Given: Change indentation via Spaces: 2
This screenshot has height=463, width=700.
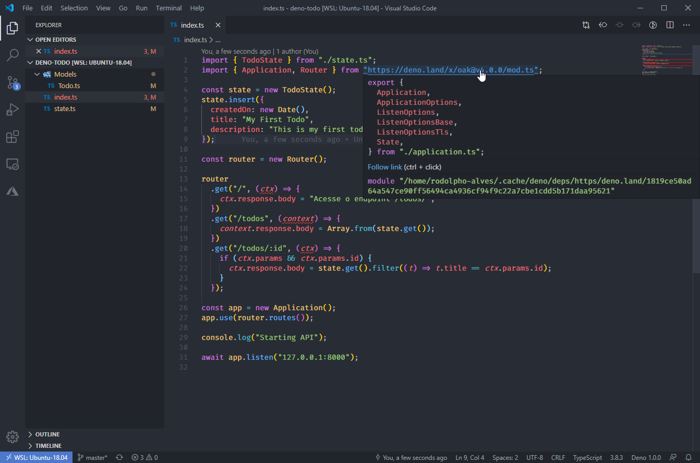Looking at the screenshot, I should click(x=505, y=457).
